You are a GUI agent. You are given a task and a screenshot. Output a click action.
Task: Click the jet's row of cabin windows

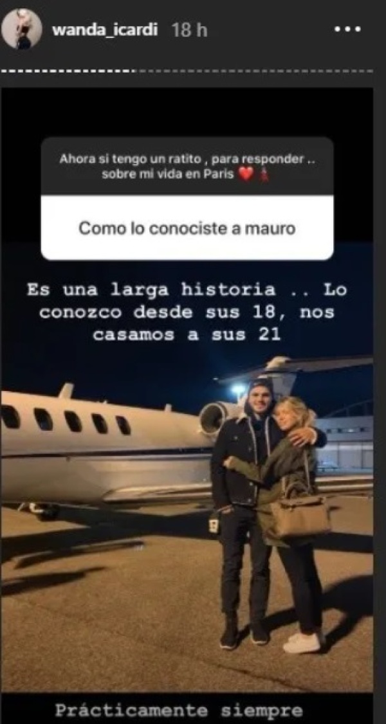pos(64,420)
